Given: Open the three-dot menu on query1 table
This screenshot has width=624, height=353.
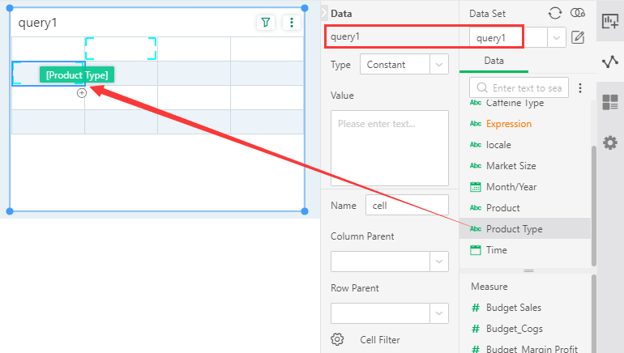Looking at the screenshot, I should 292,23.
